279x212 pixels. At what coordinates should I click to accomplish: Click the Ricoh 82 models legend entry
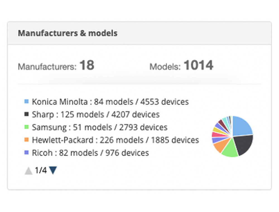click(x=90, y=153)
